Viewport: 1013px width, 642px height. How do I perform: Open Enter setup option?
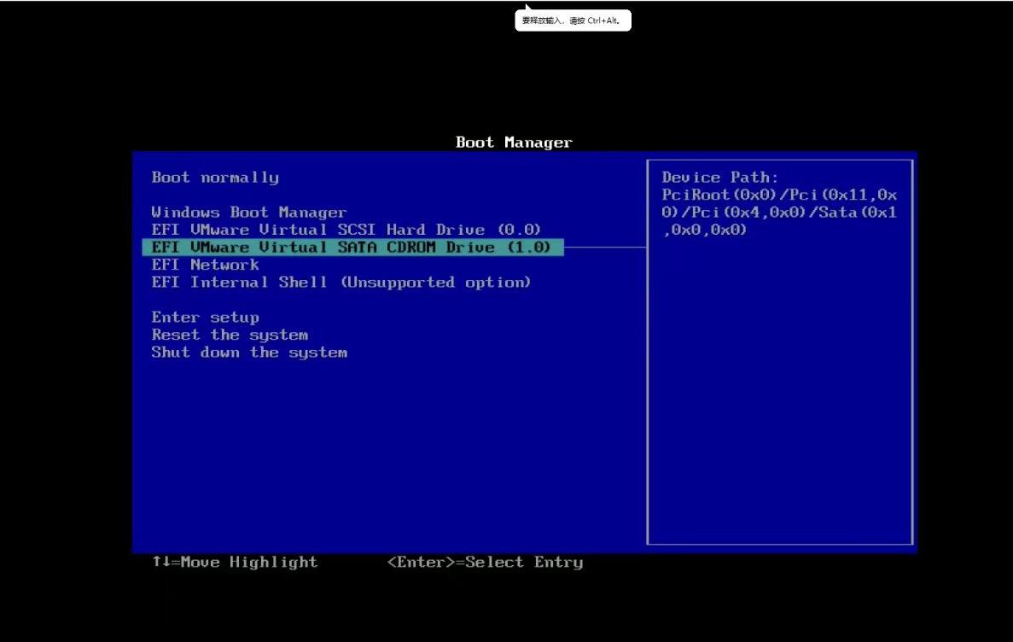coord(206,318)
